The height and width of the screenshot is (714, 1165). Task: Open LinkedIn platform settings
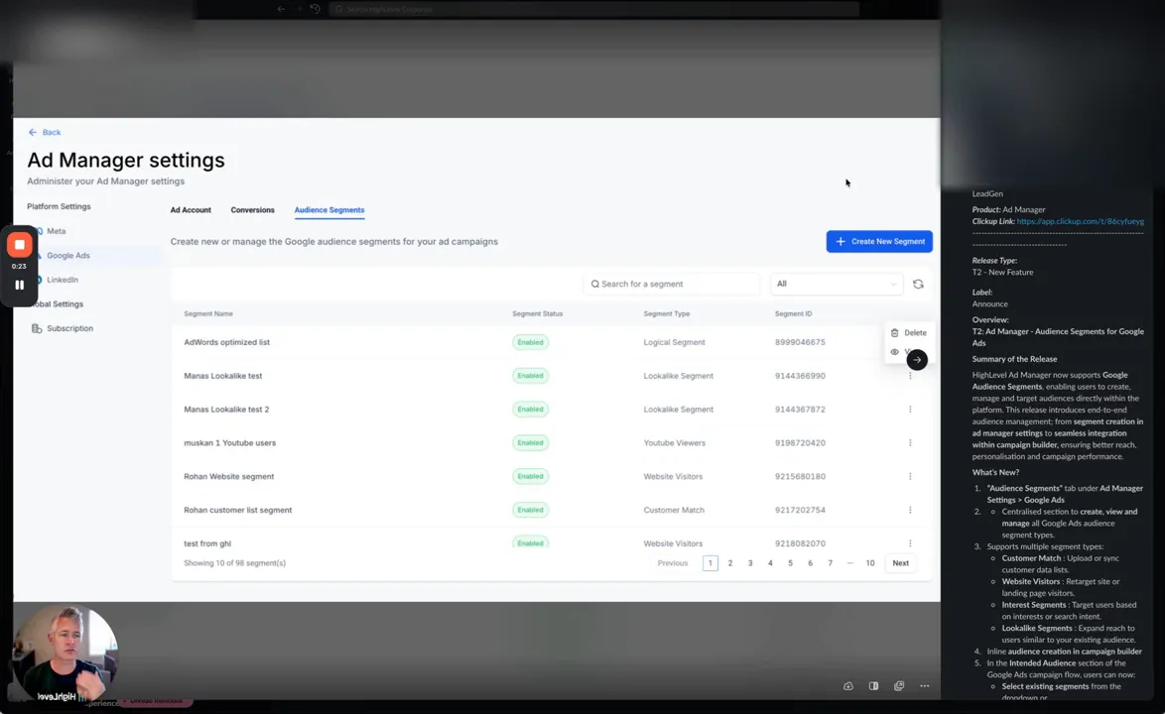click(x=63, y=280)
